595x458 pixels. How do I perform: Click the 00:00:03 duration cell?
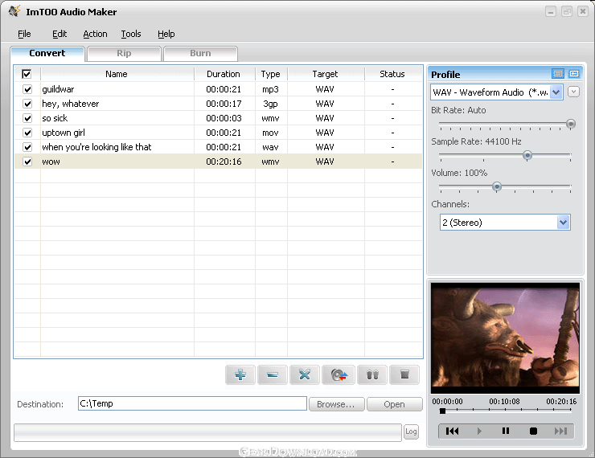click(224, 118)
